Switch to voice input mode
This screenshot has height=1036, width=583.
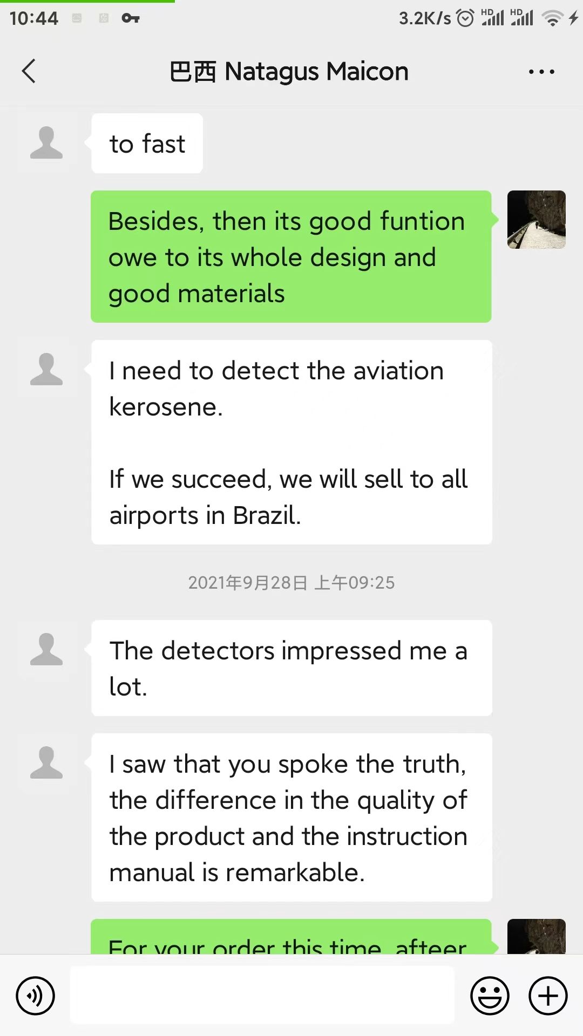point(36,996)
